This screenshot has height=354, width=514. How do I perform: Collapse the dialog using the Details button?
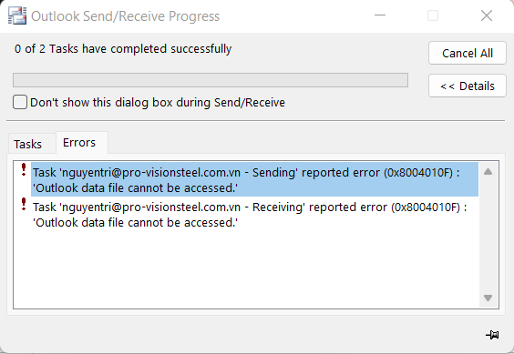[468, 86]
